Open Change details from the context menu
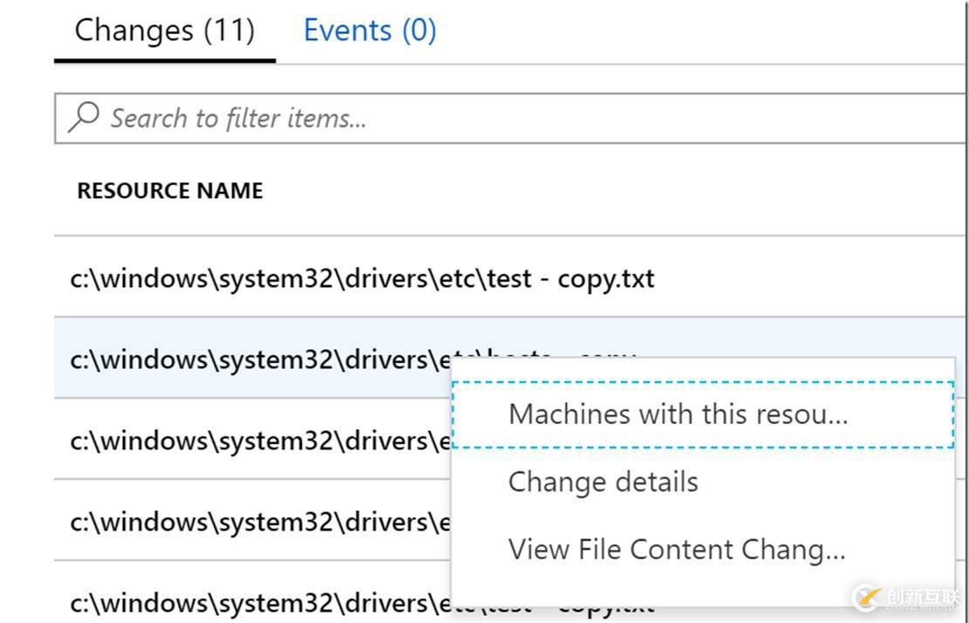Viewport: 969px width, 623px height. (x=603, y=481)
